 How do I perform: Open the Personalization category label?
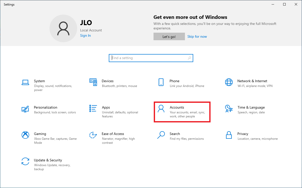coord(45,107)
